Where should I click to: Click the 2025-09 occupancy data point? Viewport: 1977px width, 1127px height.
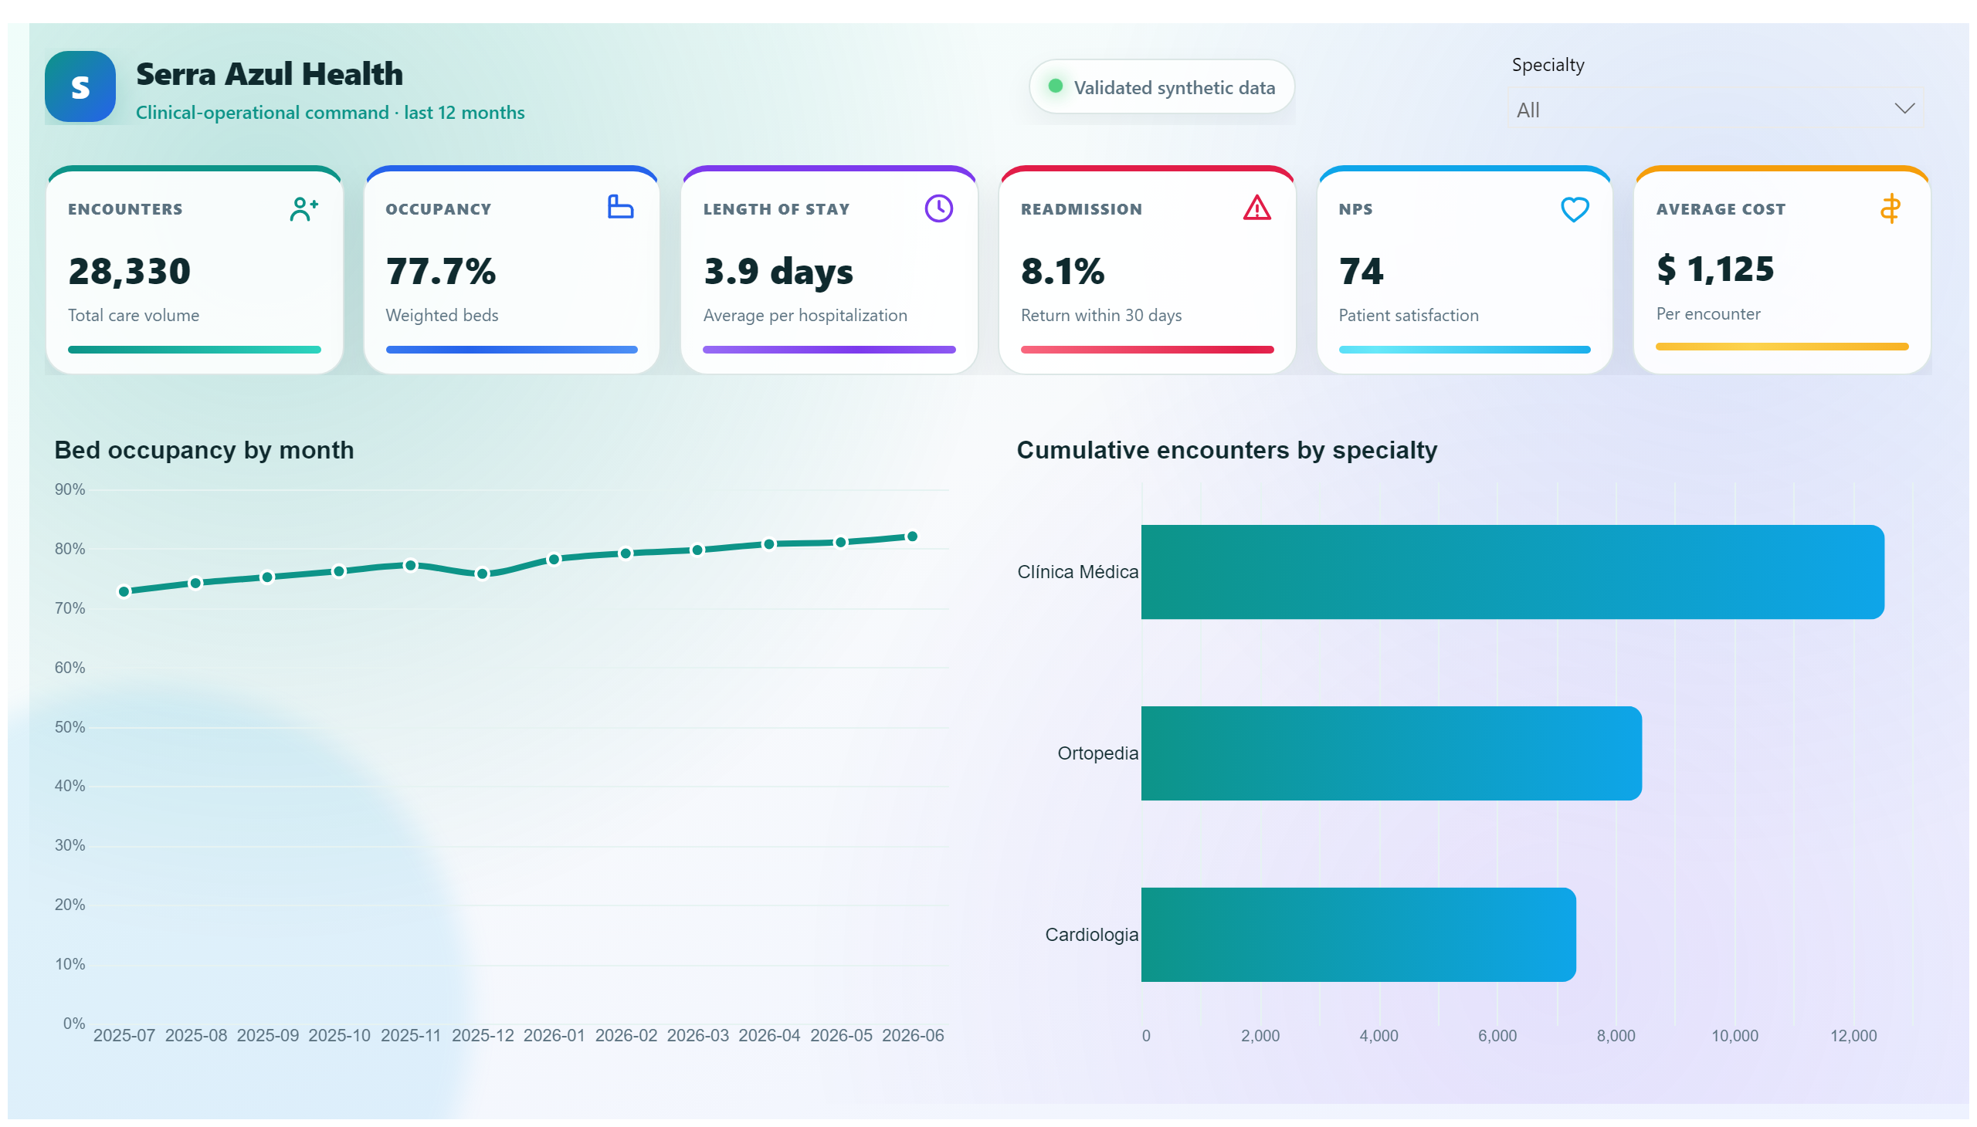(x=267, y=577)
